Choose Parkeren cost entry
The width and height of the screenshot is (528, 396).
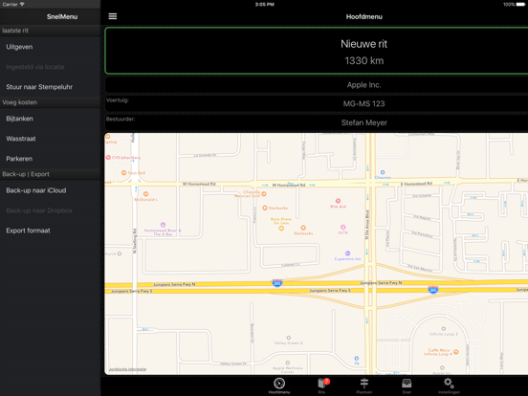tap(50, 159)
